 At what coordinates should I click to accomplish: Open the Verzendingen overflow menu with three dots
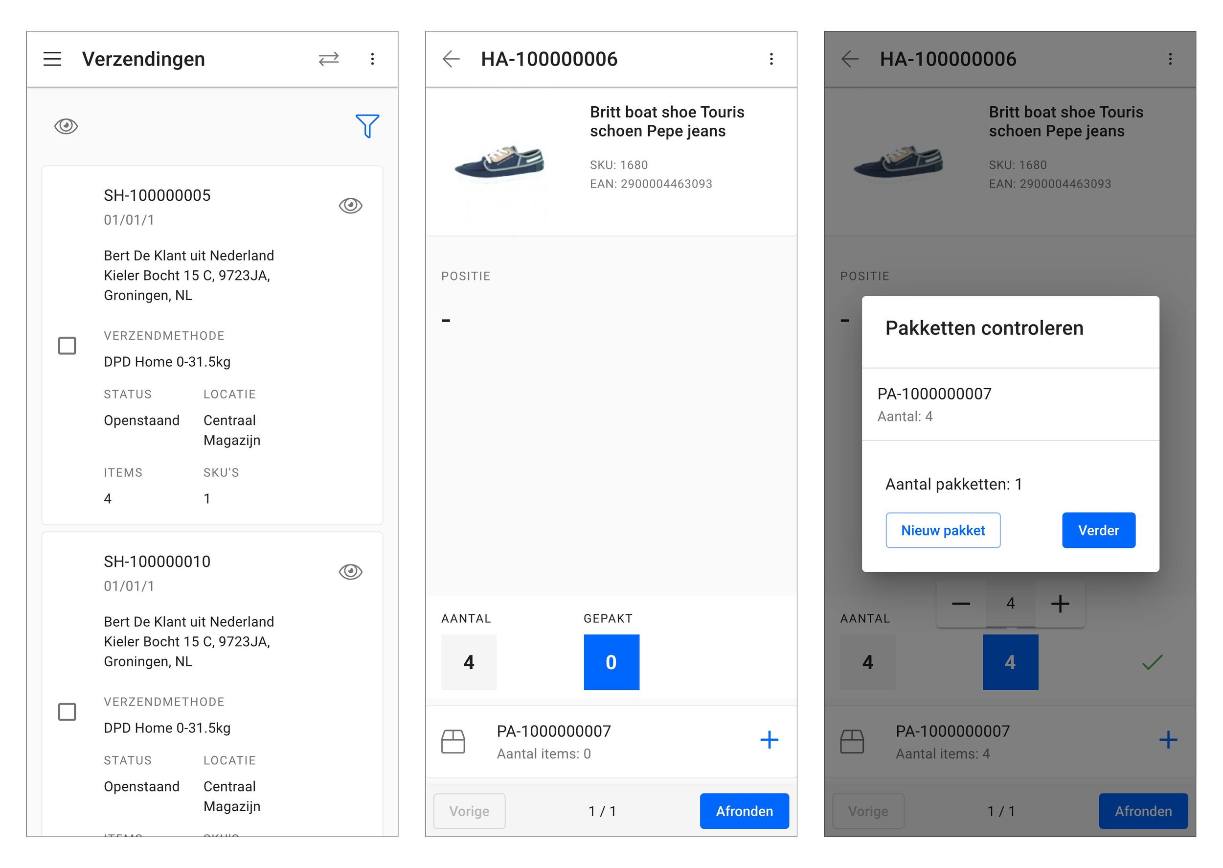point(372,59)
